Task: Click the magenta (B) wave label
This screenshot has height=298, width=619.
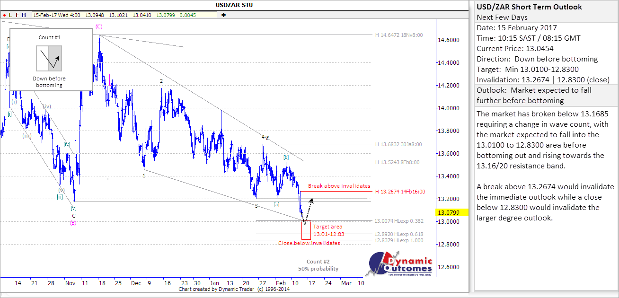Action: click(73, 223)
